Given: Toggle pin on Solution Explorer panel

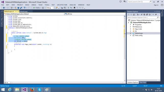Looking at the screenshot, I should (157, 11).
